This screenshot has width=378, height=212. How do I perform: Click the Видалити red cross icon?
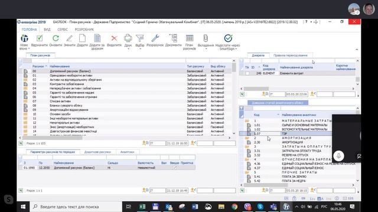(114, 38)
